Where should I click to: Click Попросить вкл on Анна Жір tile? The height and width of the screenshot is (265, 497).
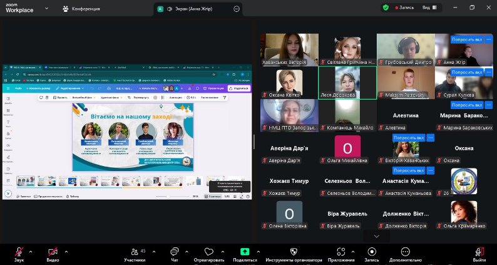pos(466,39)
